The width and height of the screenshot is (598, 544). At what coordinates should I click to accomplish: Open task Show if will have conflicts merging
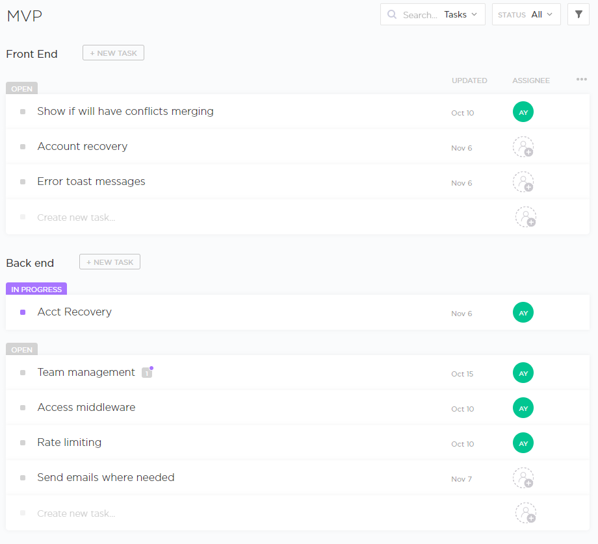coord(125,111)
